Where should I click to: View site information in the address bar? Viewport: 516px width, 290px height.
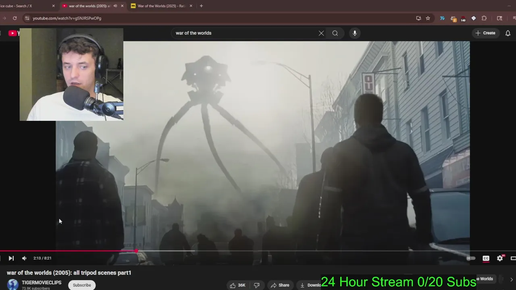pos(27,18)
